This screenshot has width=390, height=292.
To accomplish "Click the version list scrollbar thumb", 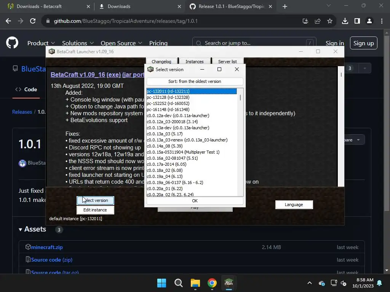I will [240, 98].
